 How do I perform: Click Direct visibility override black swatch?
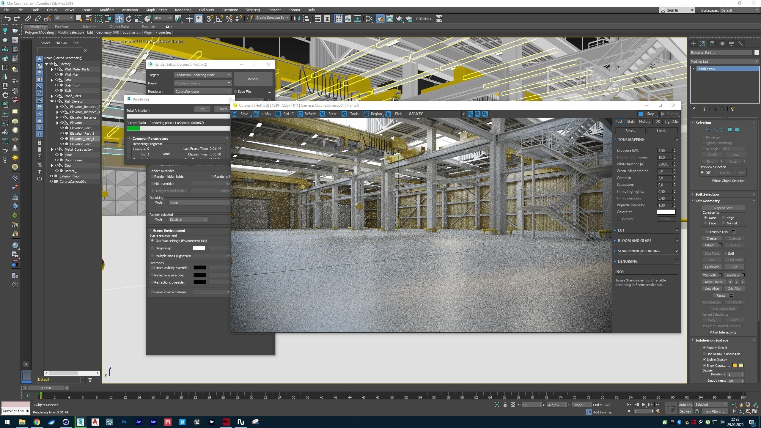pyautogui.click(x=200, y=268)
